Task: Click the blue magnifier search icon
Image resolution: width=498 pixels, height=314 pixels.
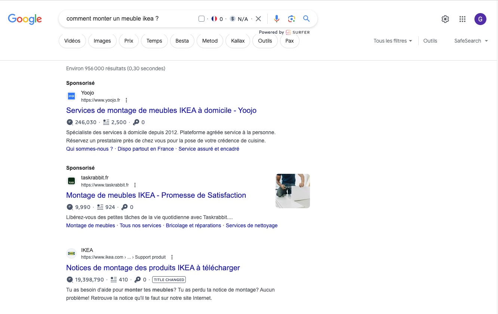Action: click(x=307, y=19)
